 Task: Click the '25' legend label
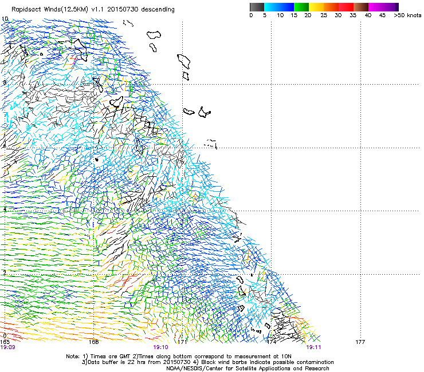point(324,15)
